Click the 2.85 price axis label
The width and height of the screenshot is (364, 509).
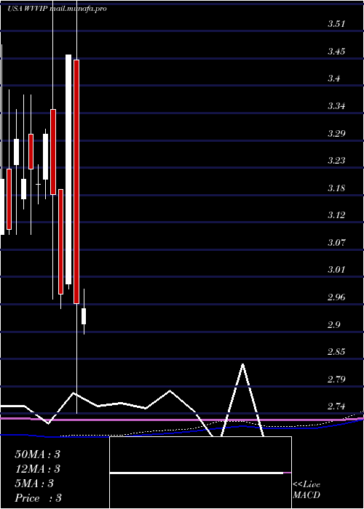(336, 352)
